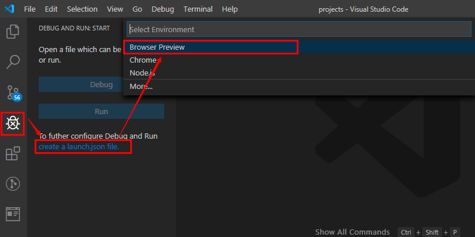Select More... in environment list
The width and height of the screenshot is (475, 237).
coord(299,87)
